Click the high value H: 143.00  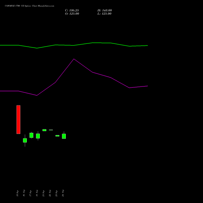point(105,11)
